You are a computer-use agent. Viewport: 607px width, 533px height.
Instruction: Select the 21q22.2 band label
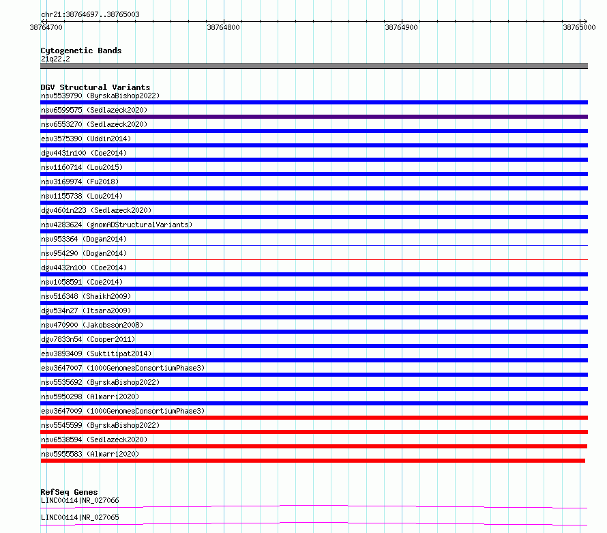55,59
